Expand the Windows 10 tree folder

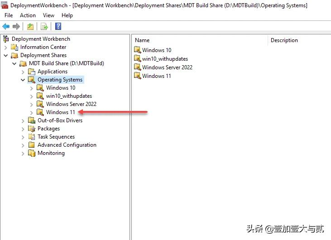(31, 88)
